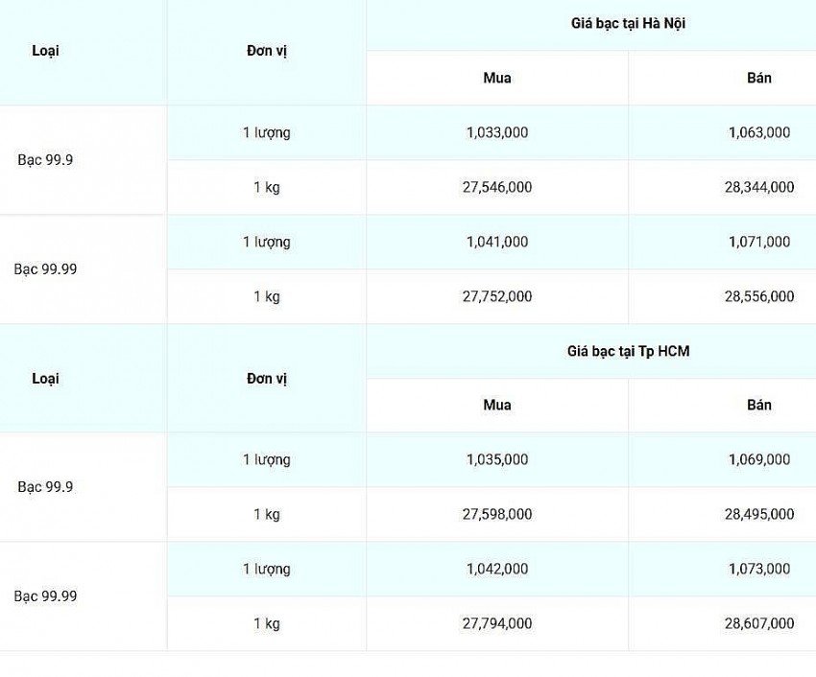The height and width of the screenshot is (677, 816).
Task: Select the 1,041,000 buy price
Action: pyautogui.click(x=496, y=242)
